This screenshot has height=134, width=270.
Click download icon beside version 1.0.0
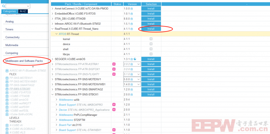coord(132,9)
